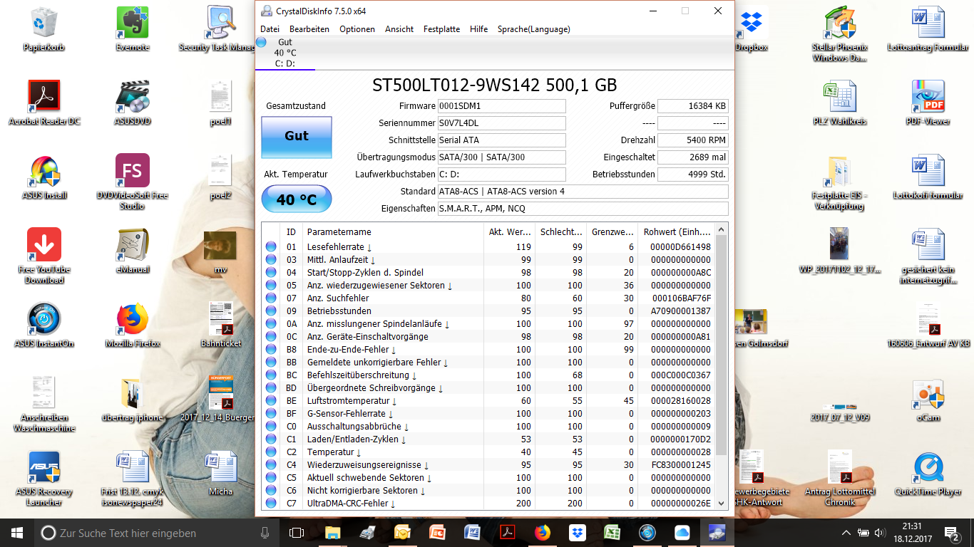Click the Lesefehlerrate status circle icon
974x547 pixels.
click(x=271, y=247)
